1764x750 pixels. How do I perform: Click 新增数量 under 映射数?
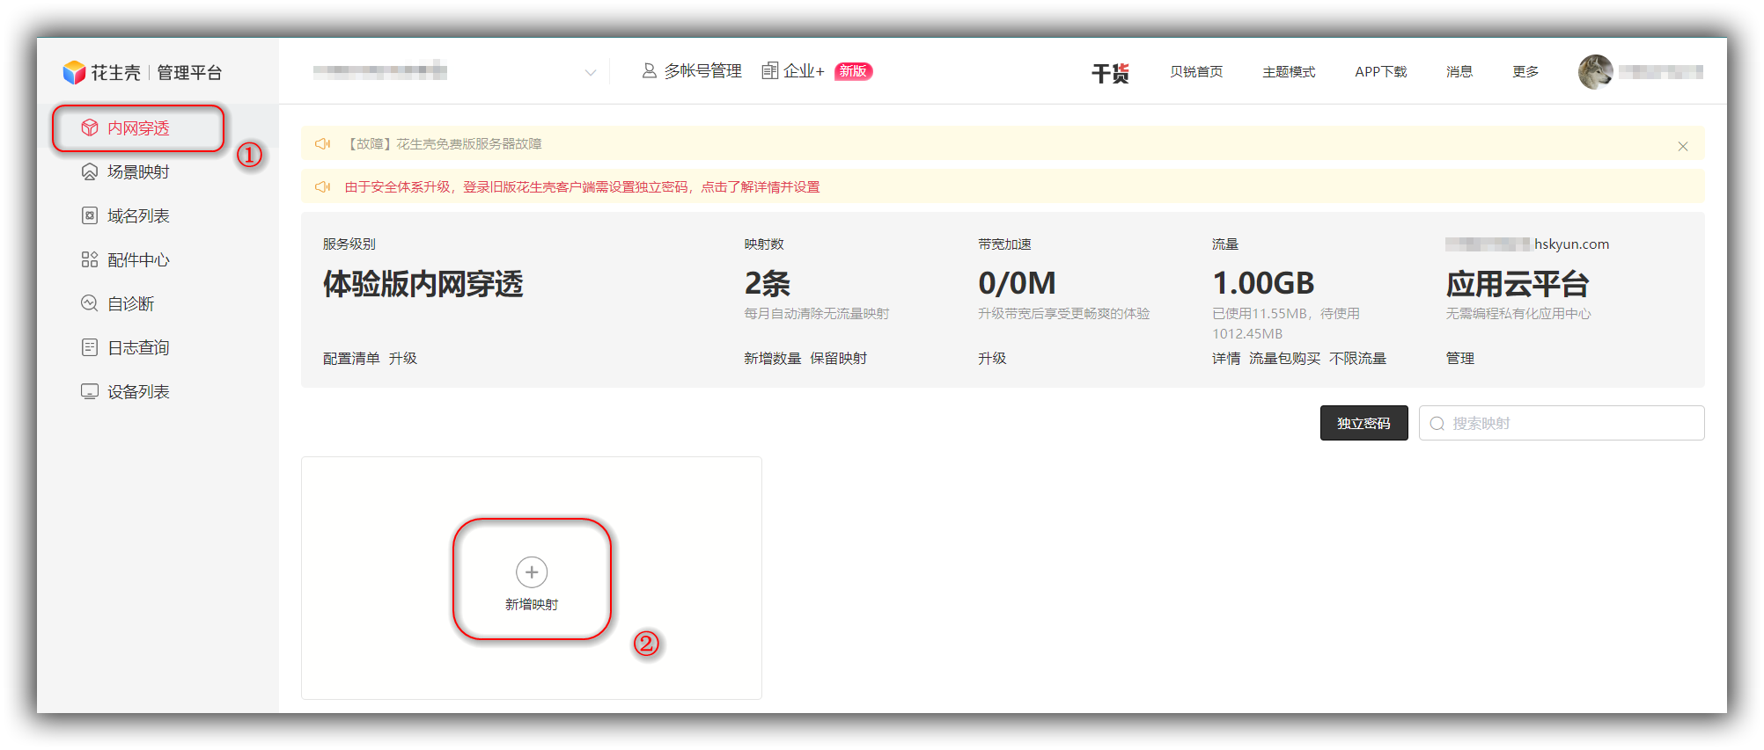(x=773, y=358)
